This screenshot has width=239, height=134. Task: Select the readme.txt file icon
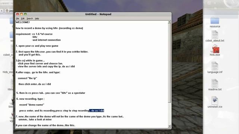[x=215, y=83]
